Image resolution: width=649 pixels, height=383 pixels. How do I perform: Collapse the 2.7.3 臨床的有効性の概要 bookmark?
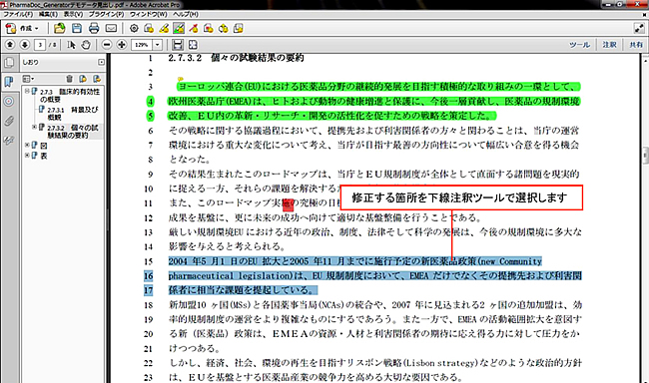pos(27,91)
